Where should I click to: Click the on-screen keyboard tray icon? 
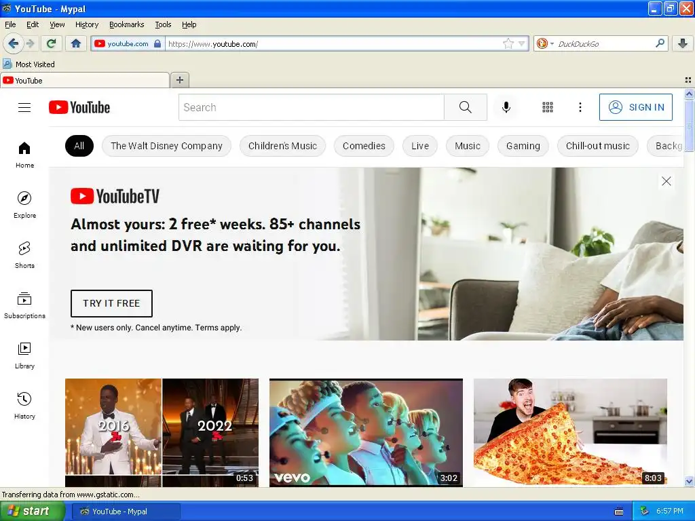pyautogui.click(x=619, y=512)
